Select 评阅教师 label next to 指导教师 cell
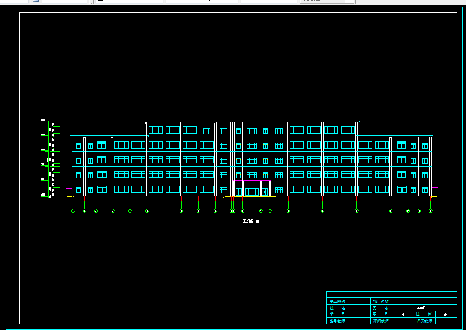Image resolution: width=466 pixels, height=330 pixels. (x=381, y=321)
